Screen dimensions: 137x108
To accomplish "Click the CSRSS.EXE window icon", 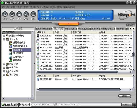I will [38, 41].
